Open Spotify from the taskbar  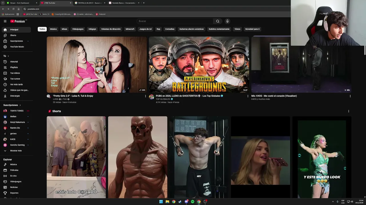pyautogui.click(x=192, y=202)
